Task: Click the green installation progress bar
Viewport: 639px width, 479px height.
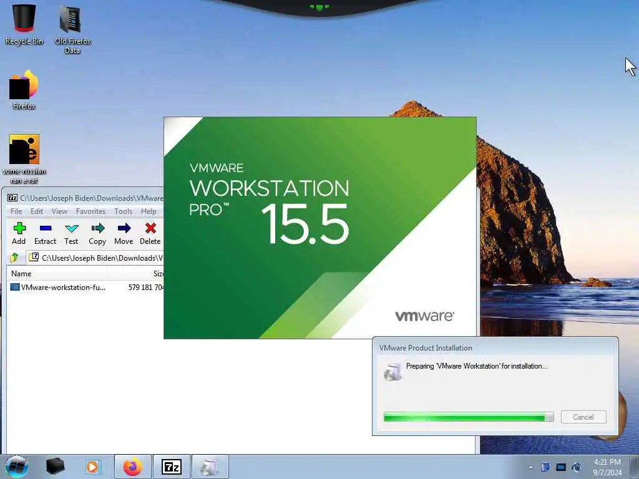Action: click(x=468, y=417)
